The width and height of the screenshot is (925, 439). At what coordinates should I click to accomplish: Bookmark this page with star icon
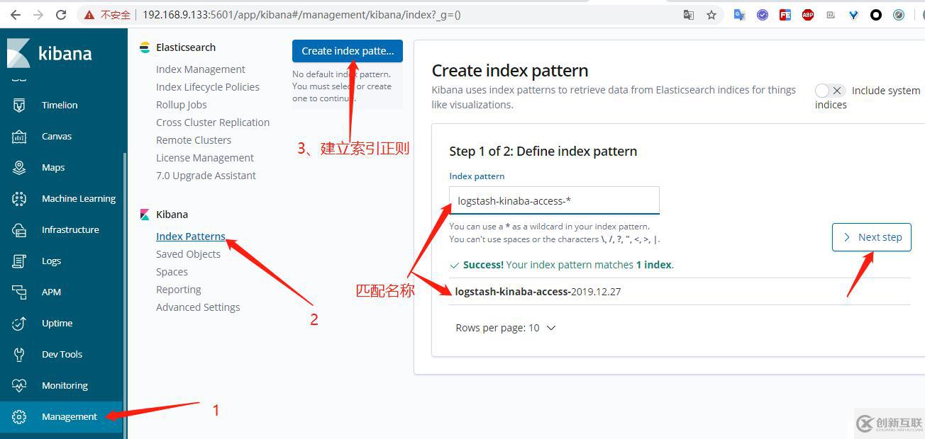[711, 14]
